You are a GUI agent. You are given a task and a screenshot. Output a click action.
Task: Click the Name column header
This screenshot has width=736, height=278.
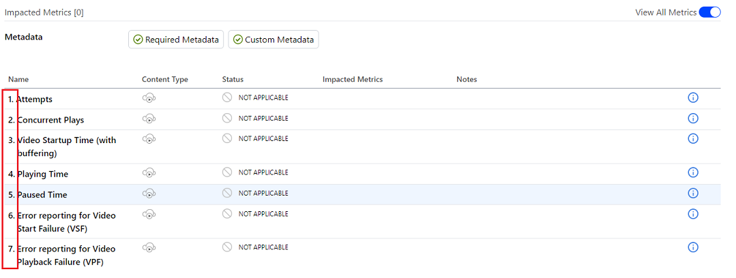point(18,80)
